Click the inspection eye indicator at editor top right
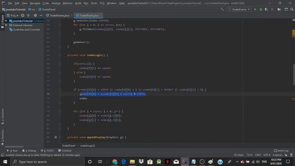 (293, 20)
